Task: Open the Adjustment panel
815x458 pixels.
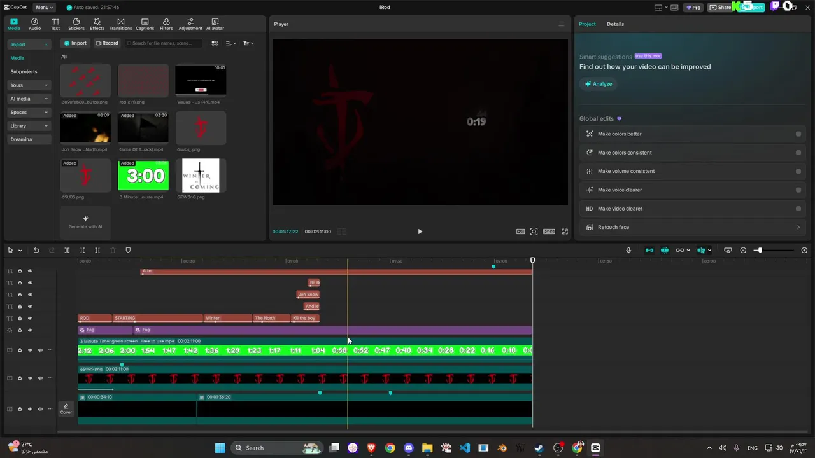Action: [190, 24]
